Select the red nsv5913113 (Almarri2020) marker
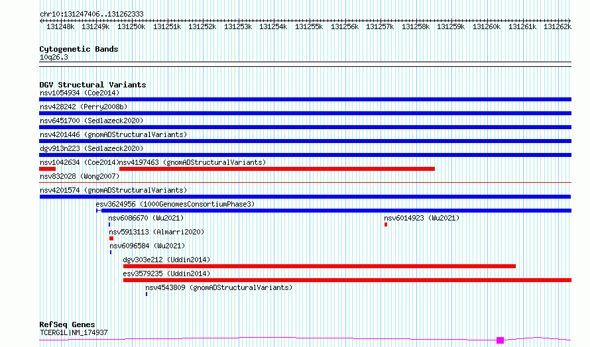The image size is (590, 347). 111,238
